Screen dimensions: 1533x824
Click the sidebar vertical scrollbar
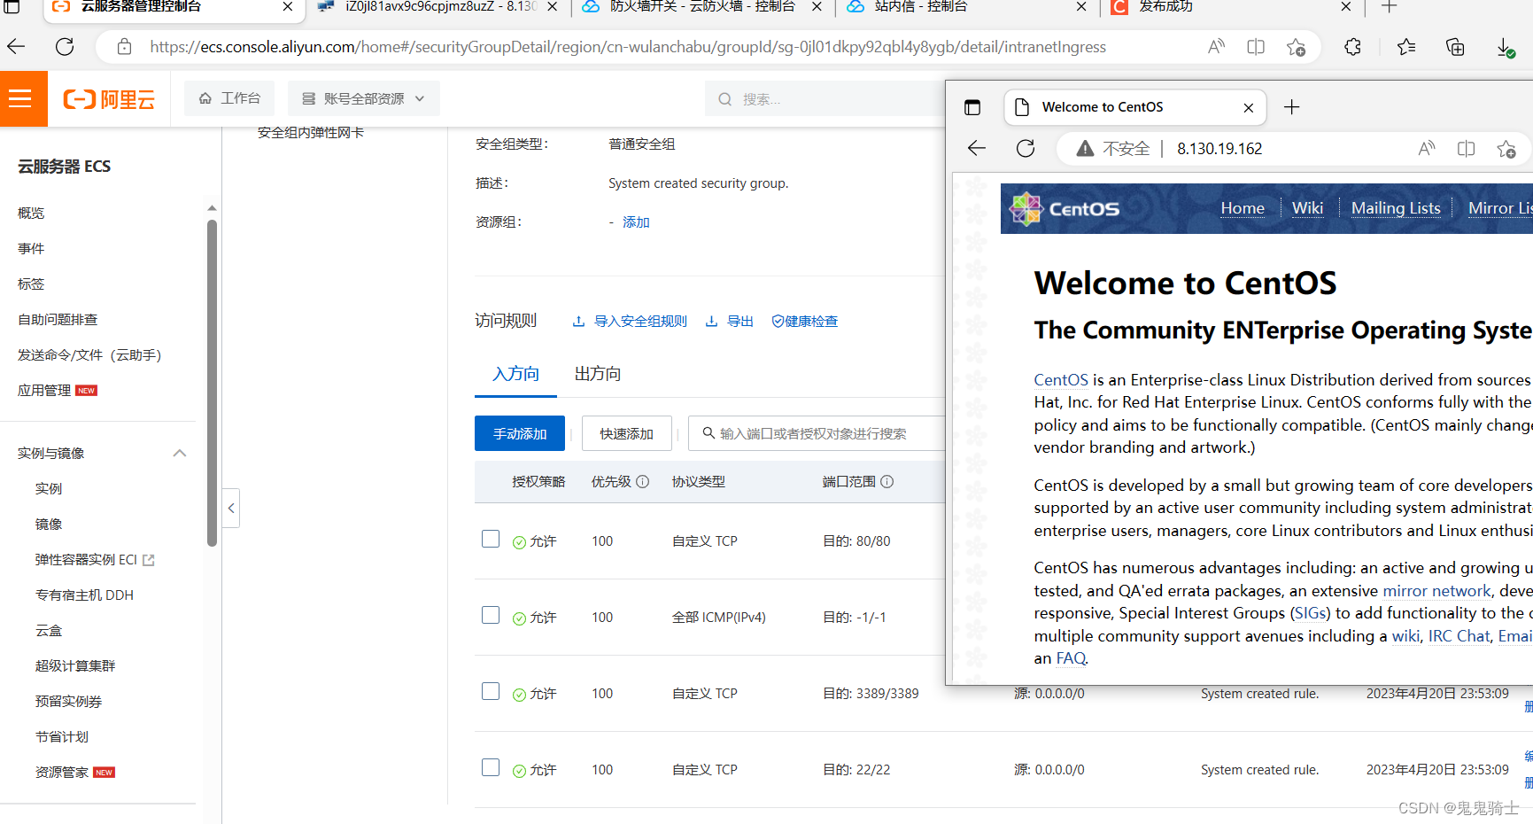(x=212, y=383)
